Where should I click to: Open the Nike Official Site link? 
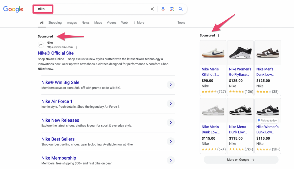56,53
